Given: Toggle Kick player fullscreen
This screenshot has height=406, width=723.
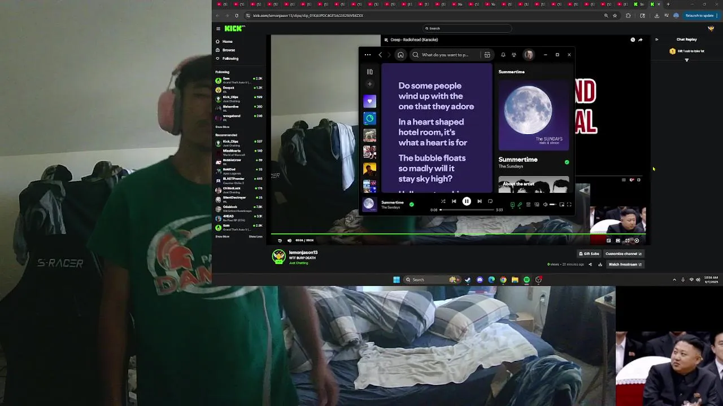Looking at the screenshot, I should [627, 241].
